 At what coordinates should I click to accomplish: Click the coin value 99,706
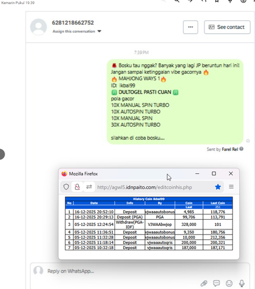(189, 217)
